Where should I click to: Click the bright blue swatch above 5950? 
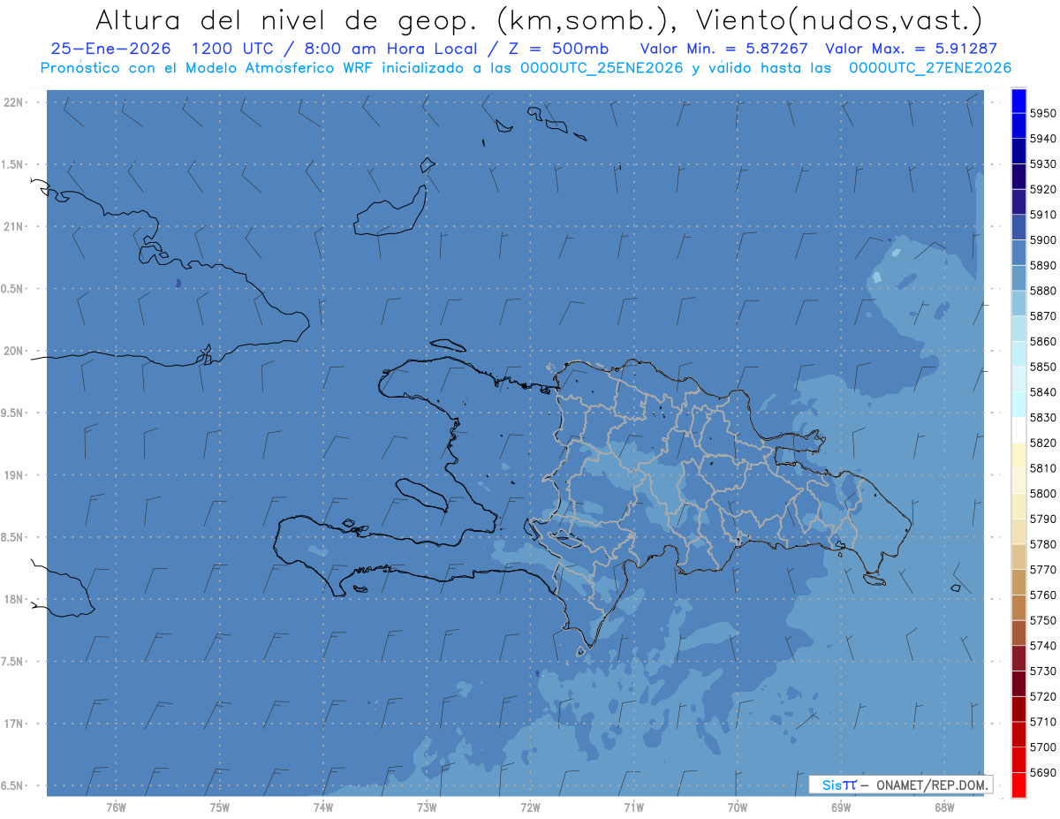tap(1018, 101)
